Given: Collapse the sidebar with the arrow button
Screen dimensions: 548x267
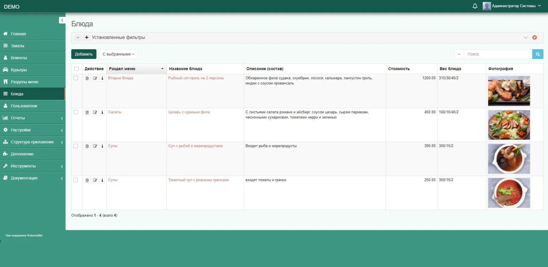Looking at the screenshot, I should (x=62, y=21).
